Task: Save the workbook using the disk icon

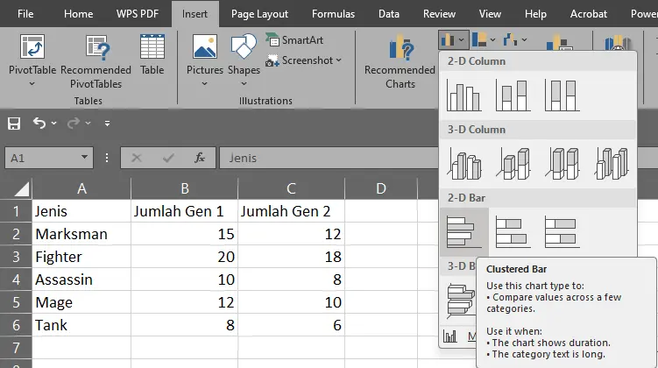Action: (x=14, y=124)
